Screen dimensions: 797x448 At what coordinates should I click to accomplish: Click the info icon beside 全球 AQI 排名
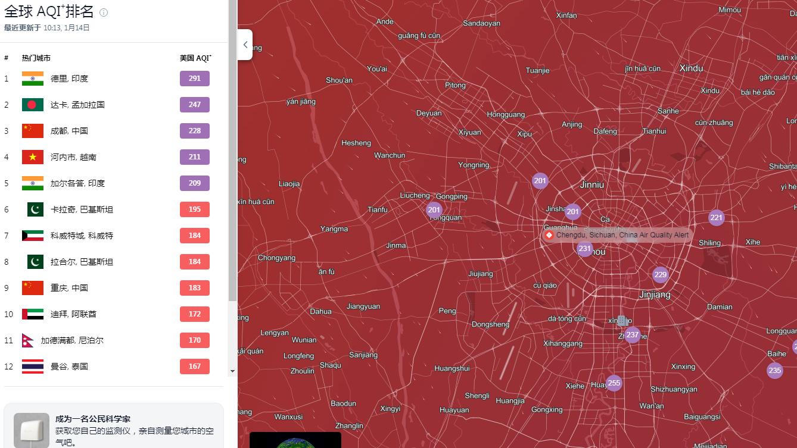pyautogui.click(x=104, y=12)
